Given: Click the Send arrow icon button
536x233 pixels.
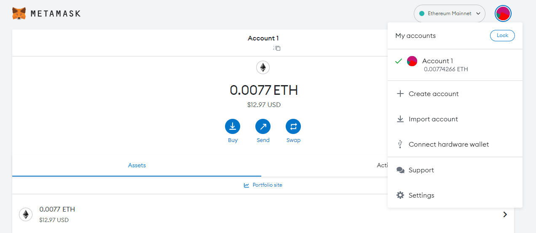Looking at the screenshot, I should tap(263, 126).
